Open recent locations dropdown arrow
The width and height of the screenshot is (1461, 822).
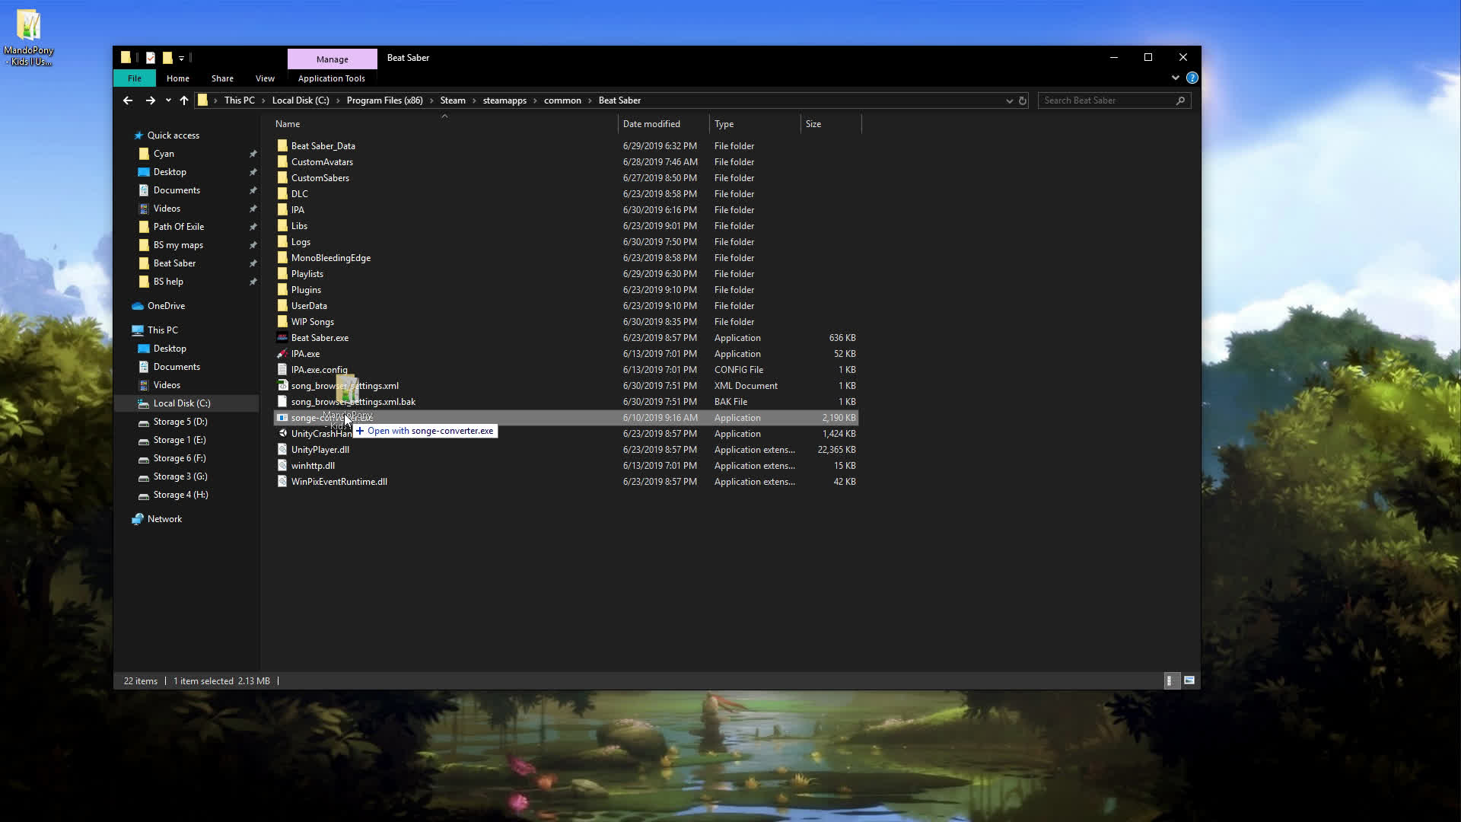(x=168, y=100)
